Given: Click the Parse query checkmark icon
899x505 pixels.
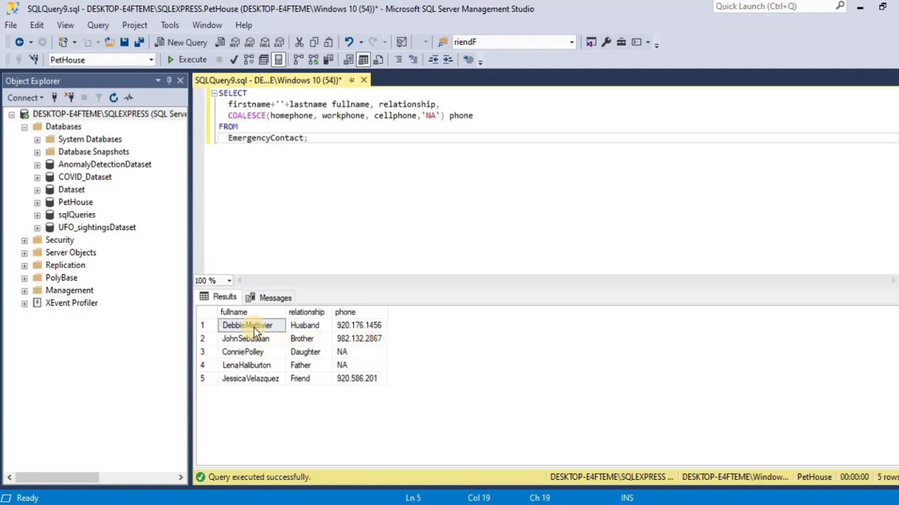Looking at the screenshot, I should click(x=234, y=59).
